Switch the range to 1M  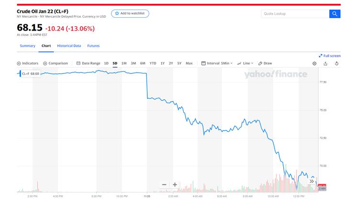pyautogui.click(x=124, y=63)
